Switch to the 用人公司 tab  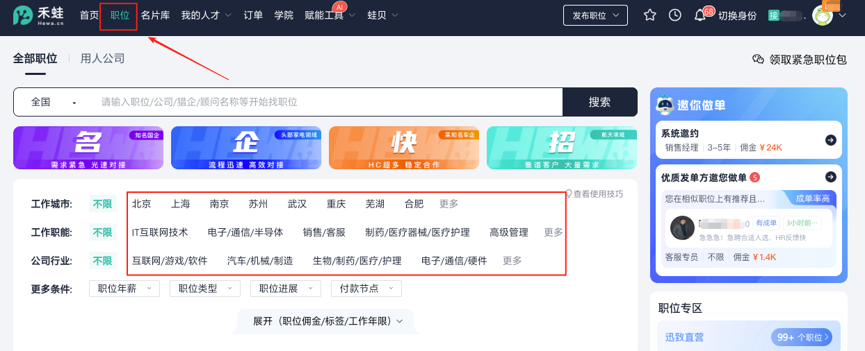[x=102, y=58]
